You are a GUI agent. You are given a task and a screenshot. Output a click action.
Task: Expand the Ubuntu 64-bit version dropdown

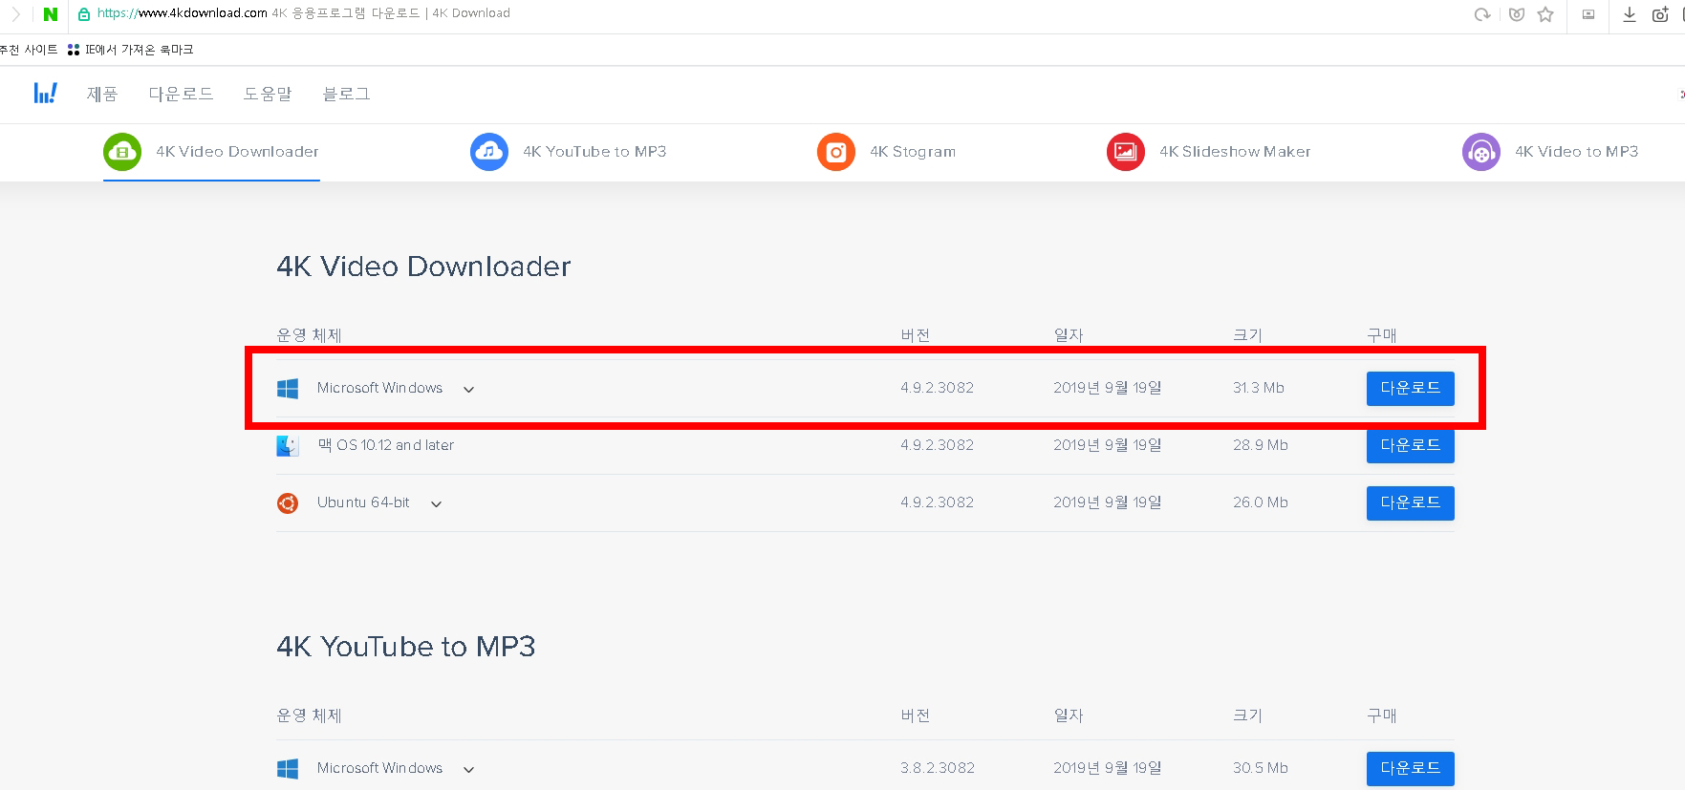[x=436, y=504]
